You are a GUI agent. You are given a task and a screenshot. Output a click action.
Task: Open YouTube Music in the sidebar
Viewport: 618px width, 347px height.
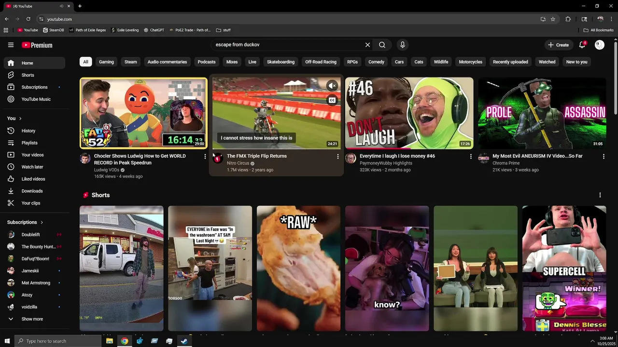[34, 99]
